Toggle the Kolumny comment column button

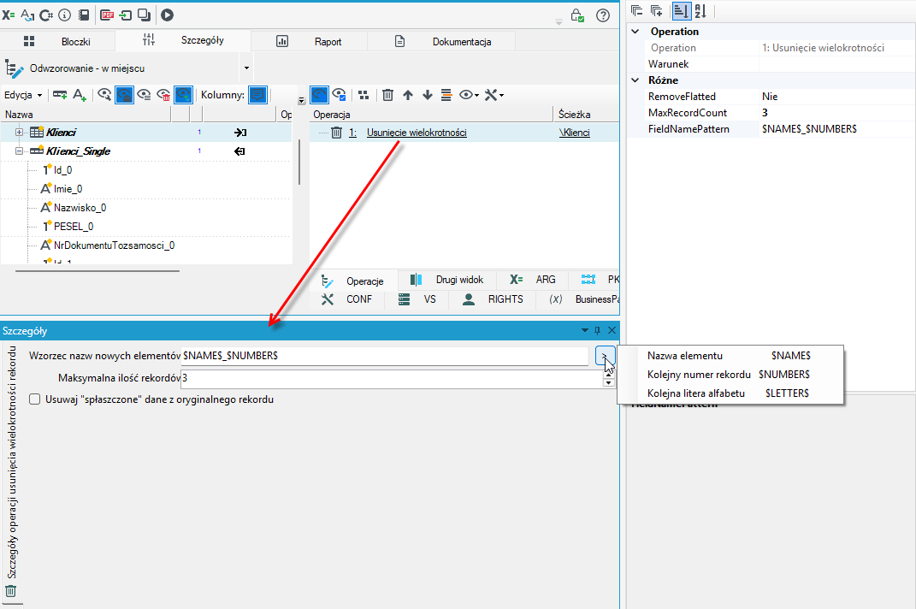257,95
